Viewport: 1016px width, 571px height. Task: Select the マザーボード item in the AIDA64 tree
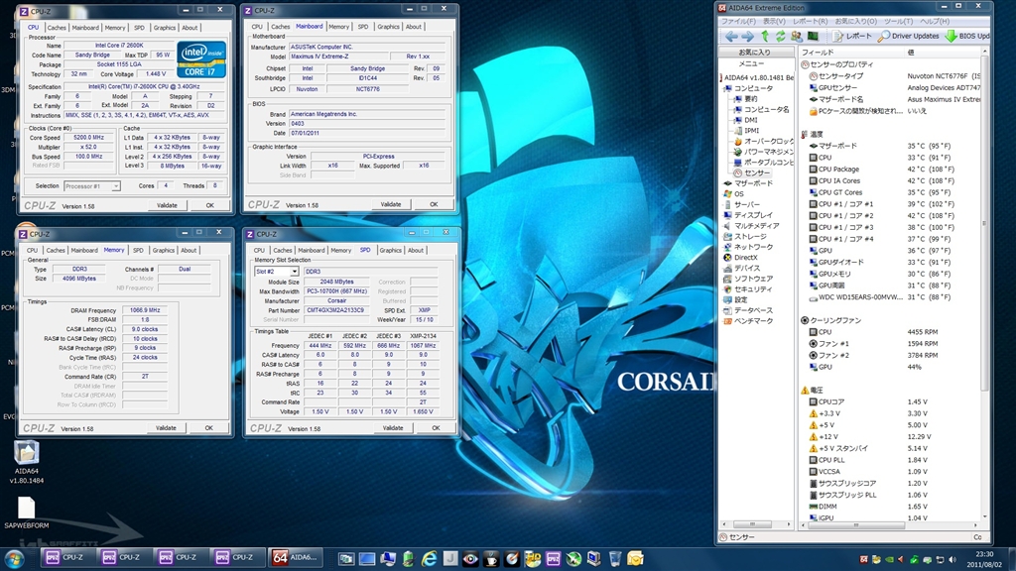click(x=753, y=183)
